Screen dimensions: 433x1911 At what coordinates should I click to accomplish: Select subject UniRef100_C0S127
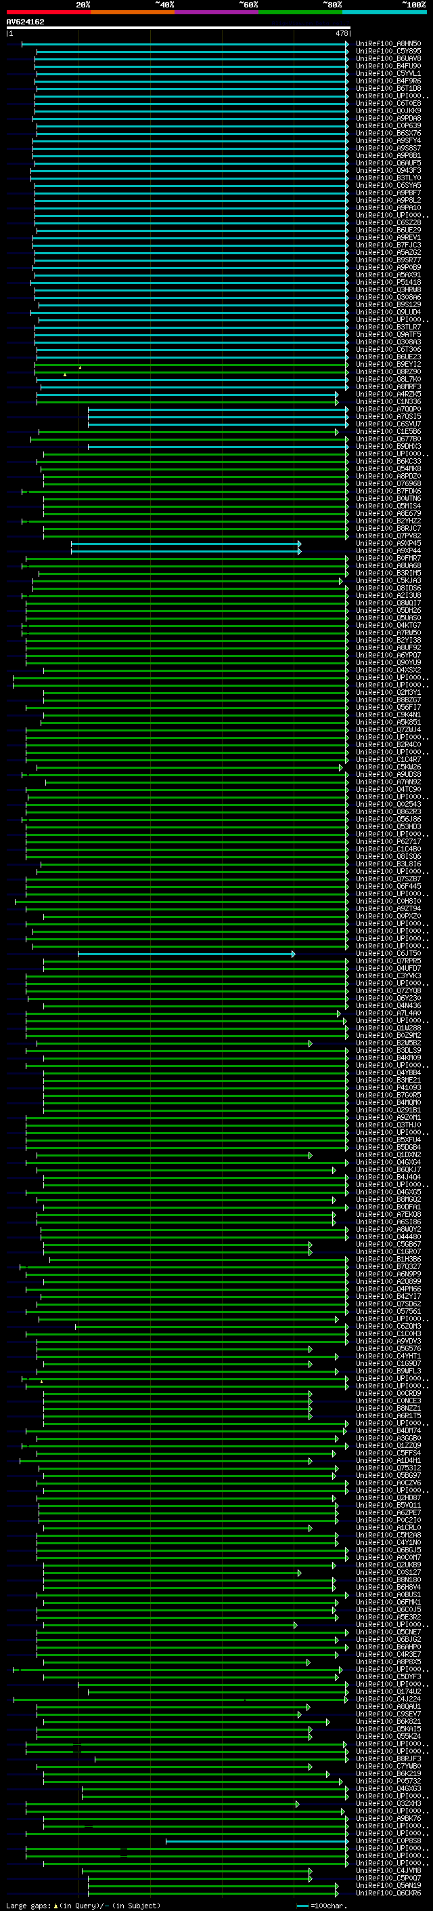(388, 1573)
